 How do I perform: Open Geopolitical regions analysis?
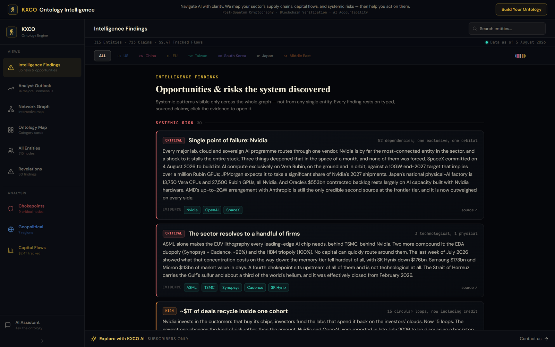pyautogui.click(x=42, y=229)
